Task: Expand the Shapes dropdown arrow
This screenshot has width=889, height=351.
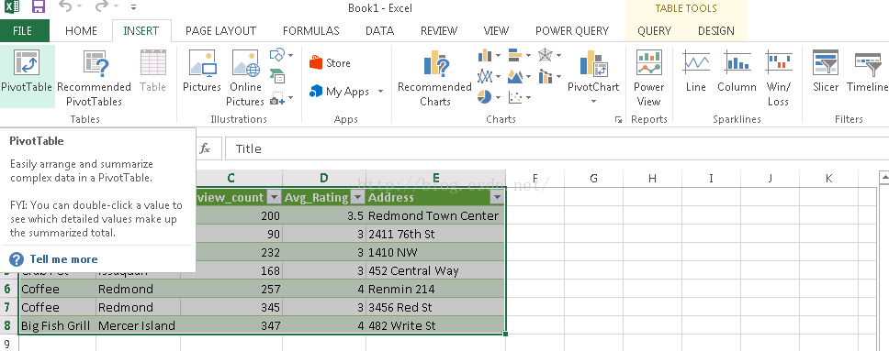Action: (291, 56)
